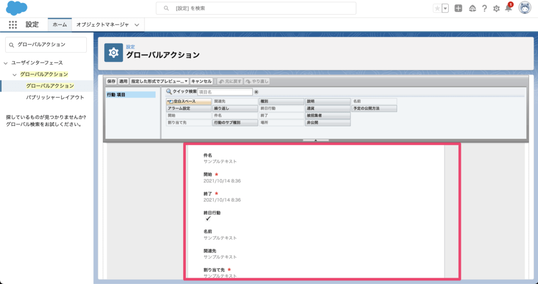Viewport: 538px width, 284px height.
Task: Open the Trailhead guidance icon
Action: 472,8
